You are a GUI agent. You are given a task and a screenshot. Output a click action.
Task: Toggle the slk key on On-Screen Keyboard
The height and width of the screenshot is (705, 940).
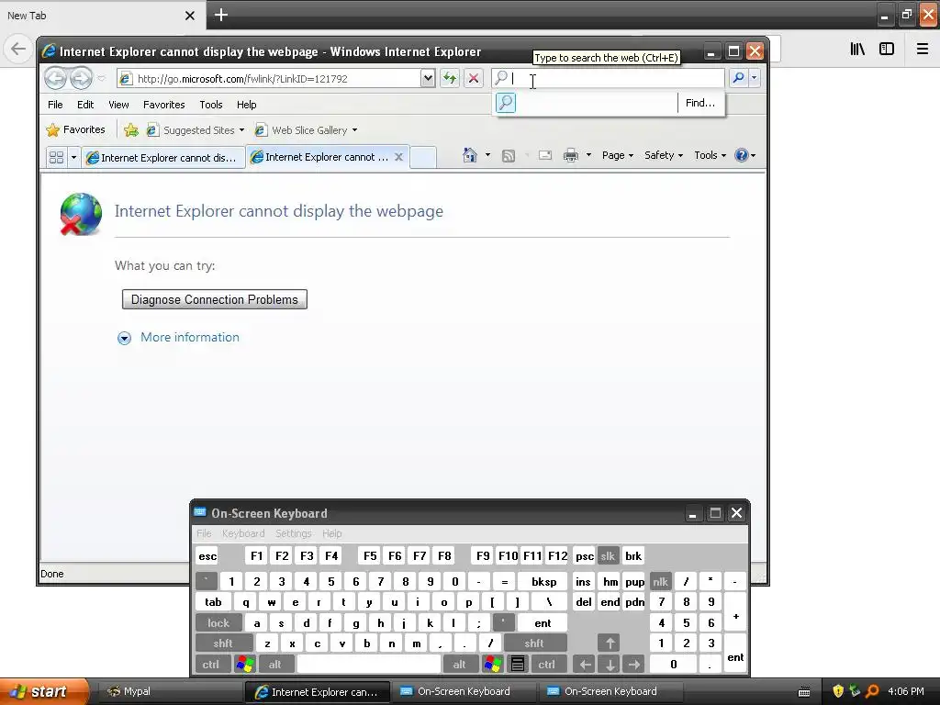(608, 555)
